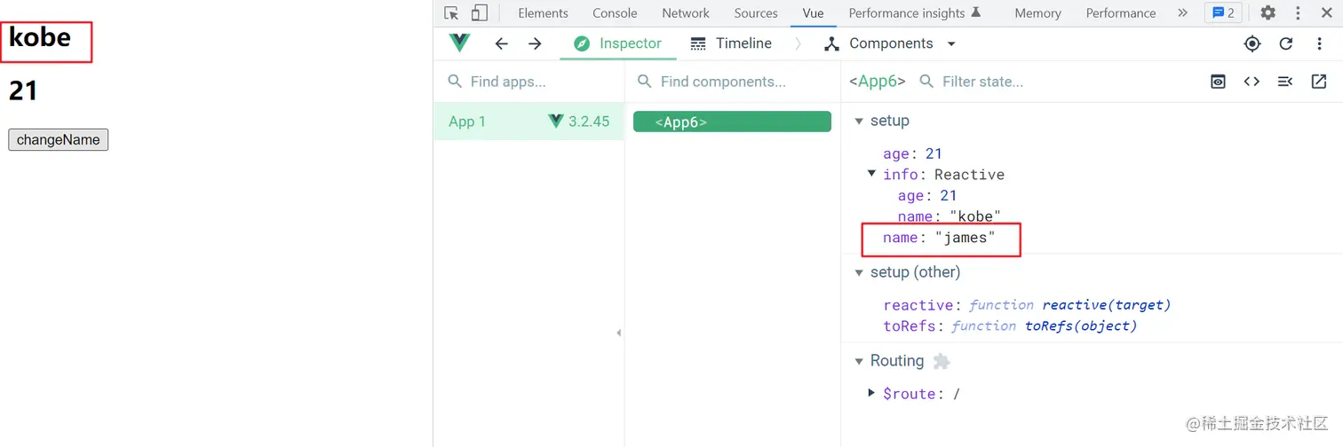Collapse the setup (other) section
The height and width of the screenshot is (447, 1343).
tap(859, 272)
